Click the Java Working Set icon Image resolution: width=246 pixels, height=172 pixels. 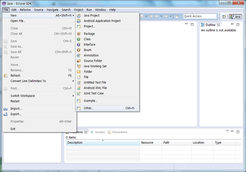79,66
